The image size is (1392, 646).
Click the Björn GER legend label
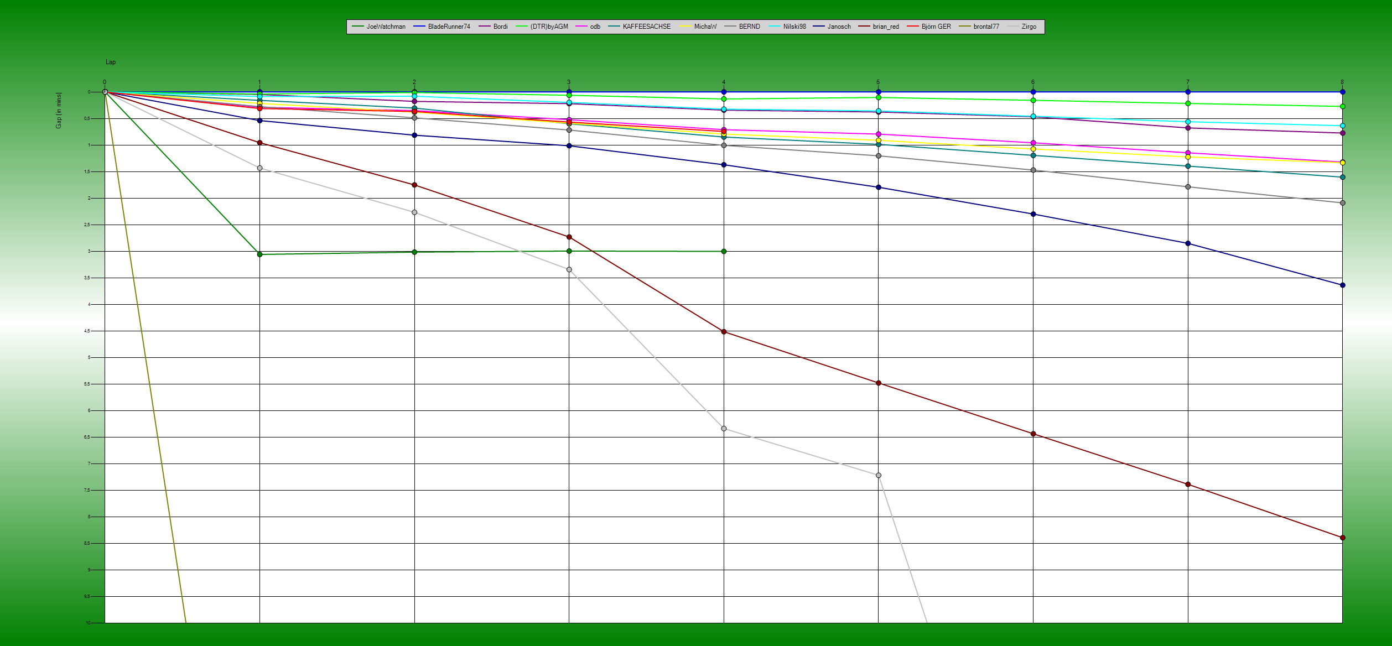[x=936, y=26]
